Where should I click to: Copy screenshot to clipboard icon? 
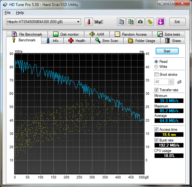point(131,22)
